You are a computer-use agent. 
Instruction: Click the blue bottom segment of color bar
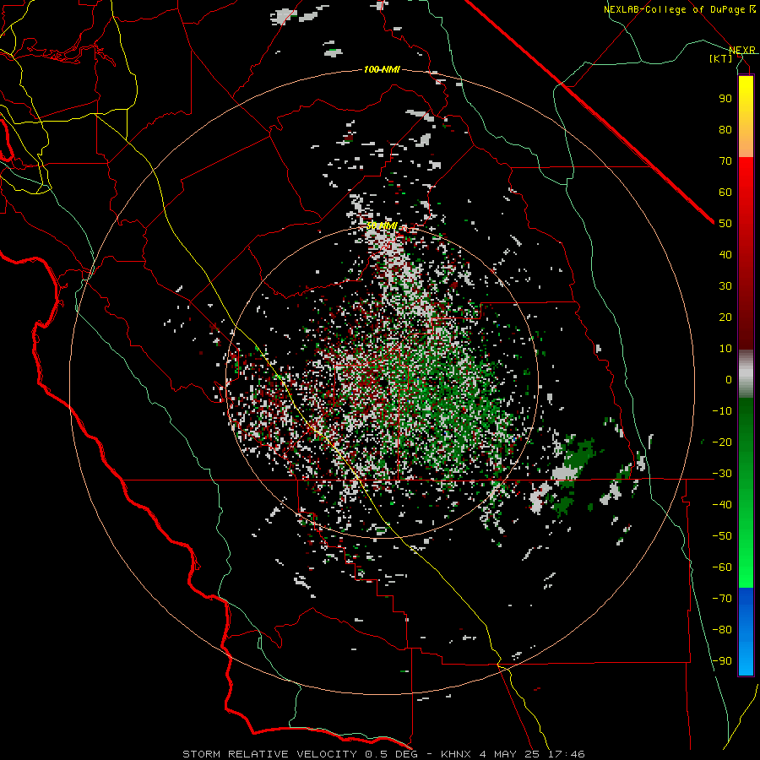pos(746,631)
